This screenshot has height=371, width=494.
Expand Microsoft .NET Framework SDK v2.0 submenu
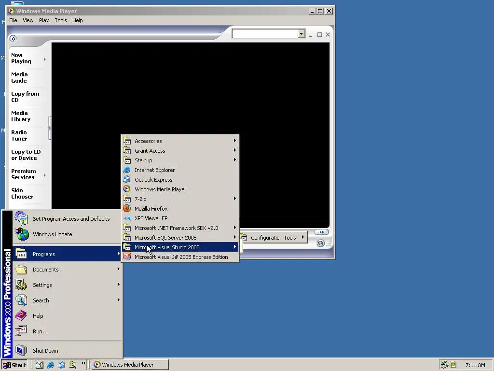click(235, 228)
